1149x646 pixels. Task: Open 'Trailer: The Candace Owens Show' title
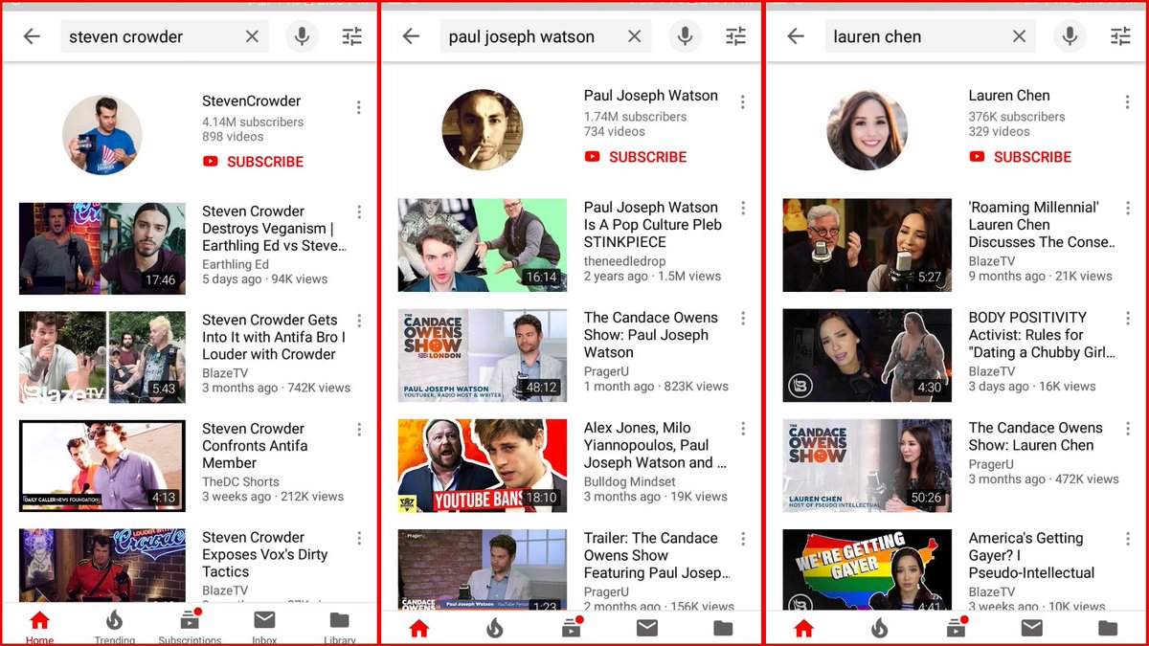tap(657, 556)
